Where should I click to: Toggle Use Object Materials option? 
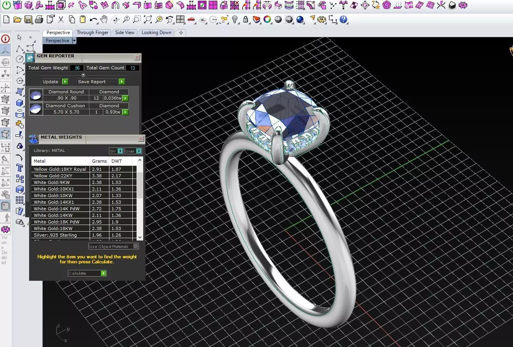[x=114, y=246]
